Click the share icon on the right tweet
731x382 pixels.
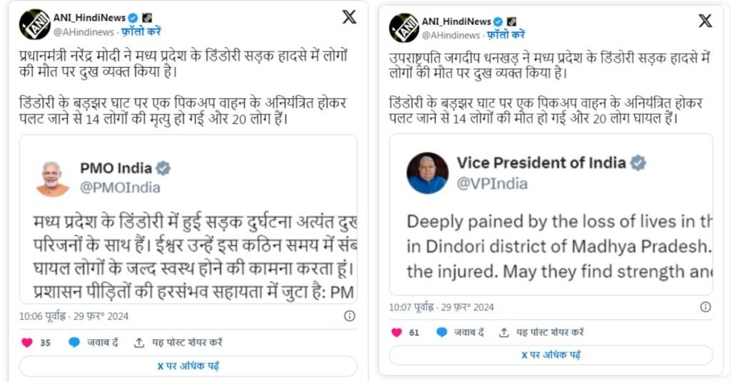(504, 332)
